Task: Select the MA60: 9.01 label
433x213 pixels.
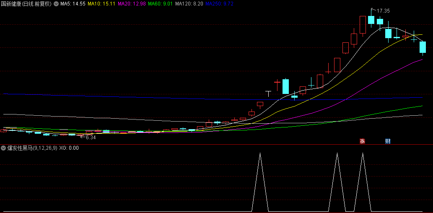Action: coord(161,4)
